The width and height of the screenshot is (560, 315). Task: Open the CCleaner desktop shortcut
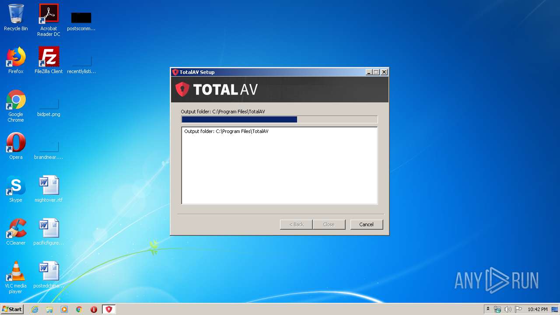click(x=16, y=232)
